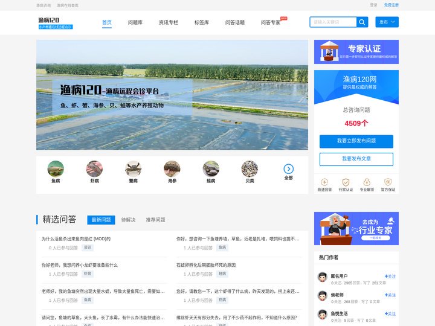This screenshot has width=435, height=326.
Task: Switch to the 待解决 tab
Action: 128,220
